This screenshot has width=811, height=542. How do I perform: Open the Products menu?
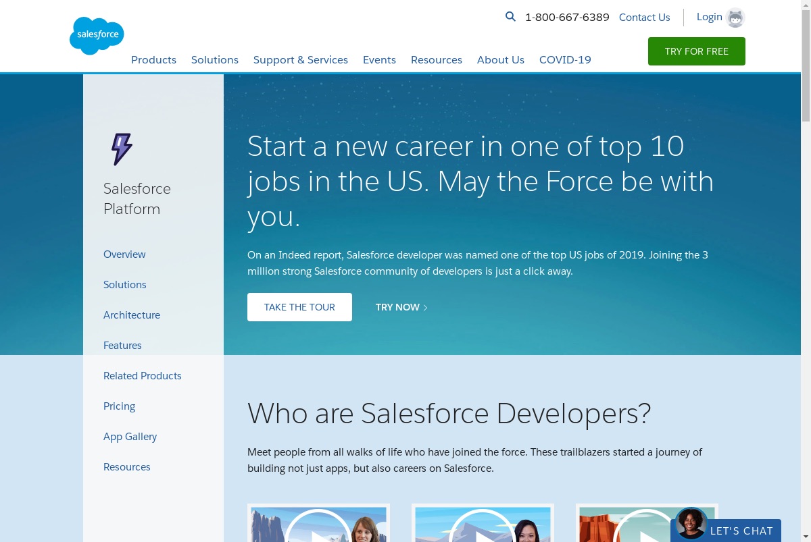pos(153,59)
